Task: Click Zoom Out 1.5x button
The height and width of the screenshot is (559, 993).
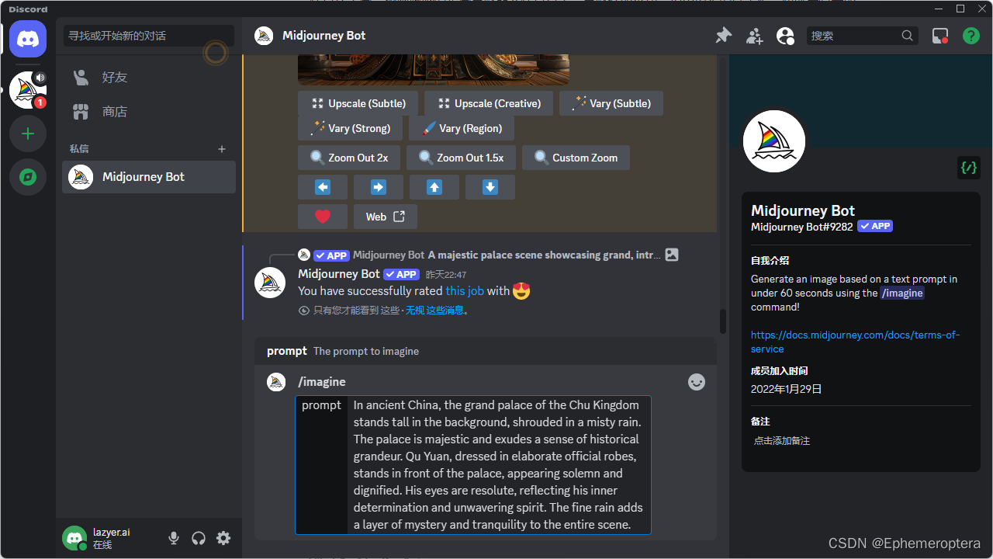Action: (461, 158)
